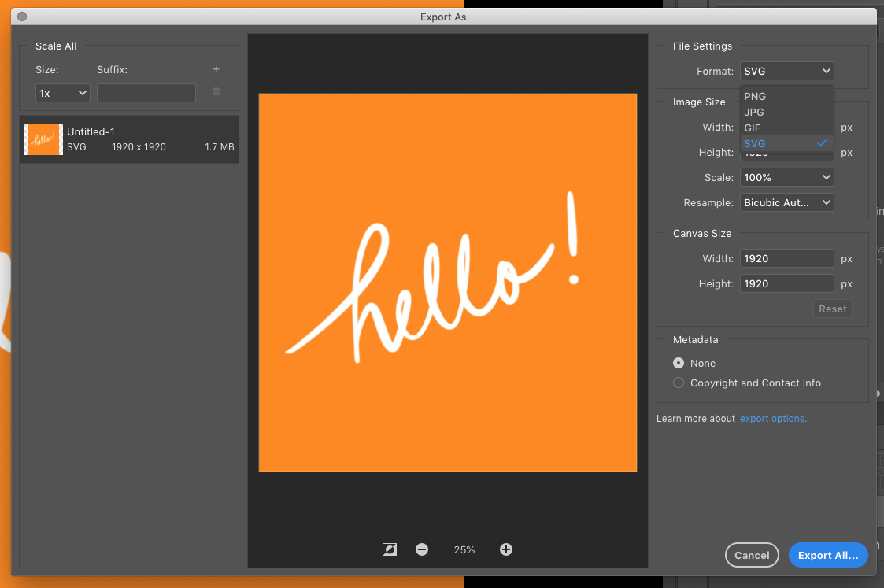Viewport: 884px width, 588px height.
Task: Click the zoom in plus icon
Action: coord(506,549)
